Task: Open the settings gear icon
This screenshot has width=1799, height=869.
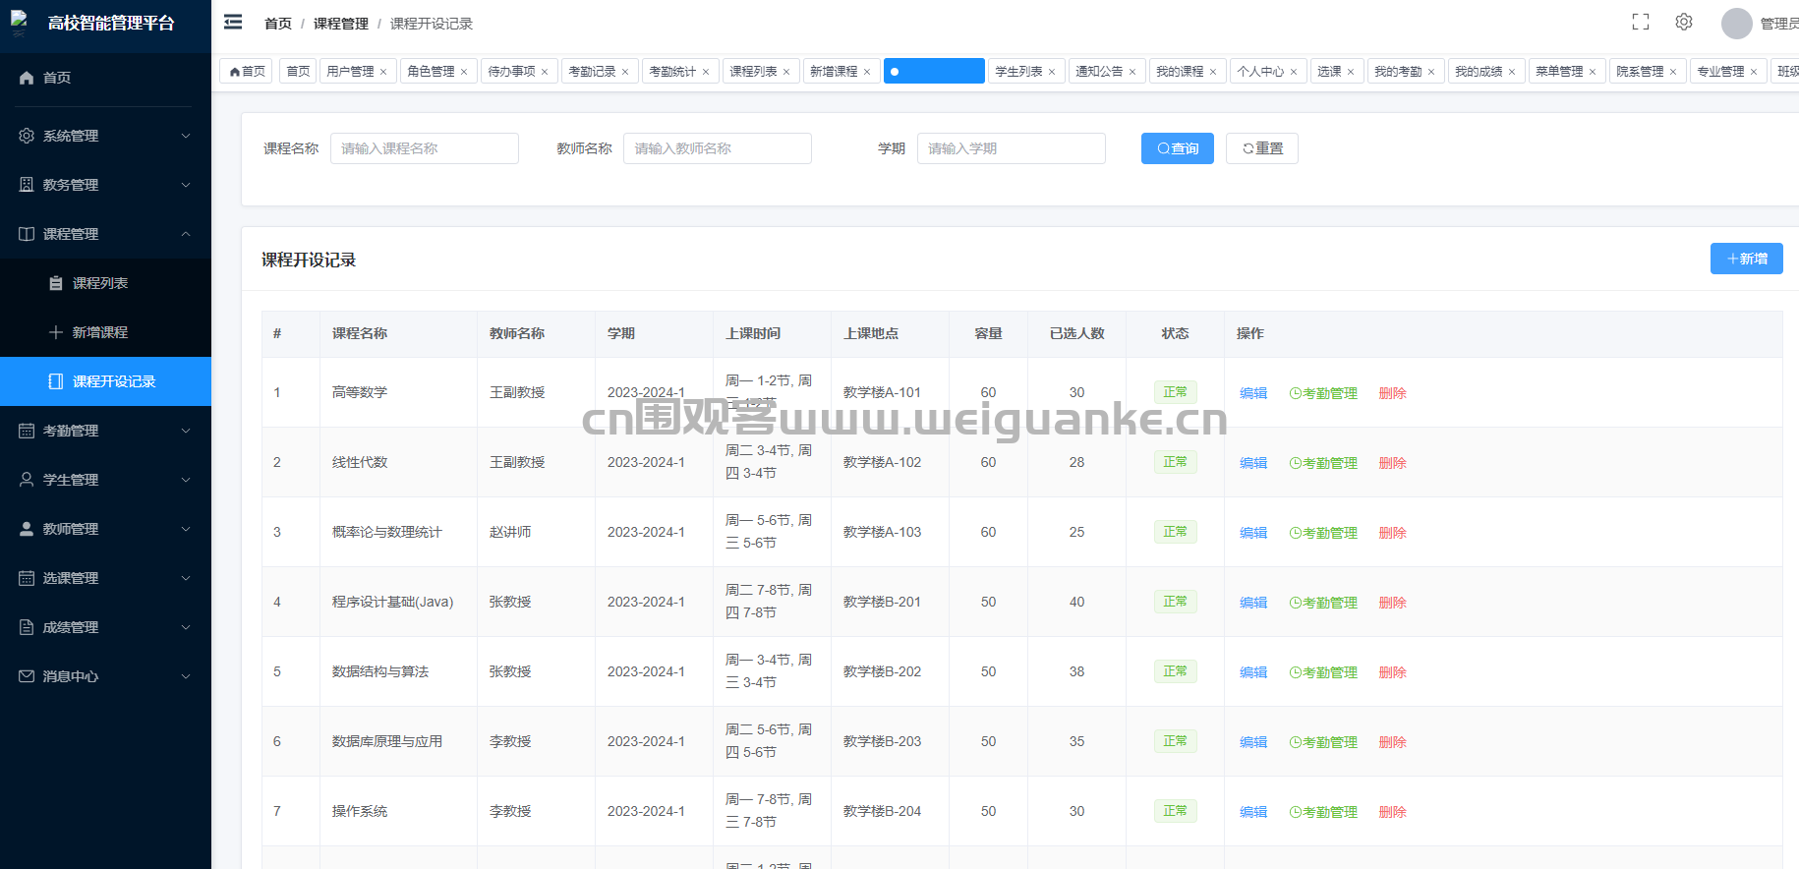Action: point(1684,23)
